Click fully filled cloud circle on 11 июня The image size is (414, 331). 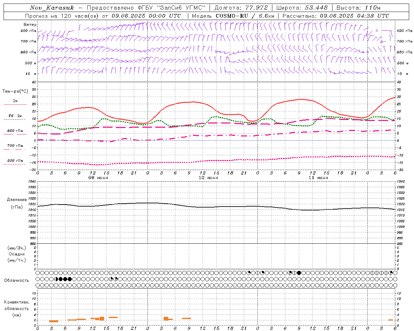click(x=299, y=273)
